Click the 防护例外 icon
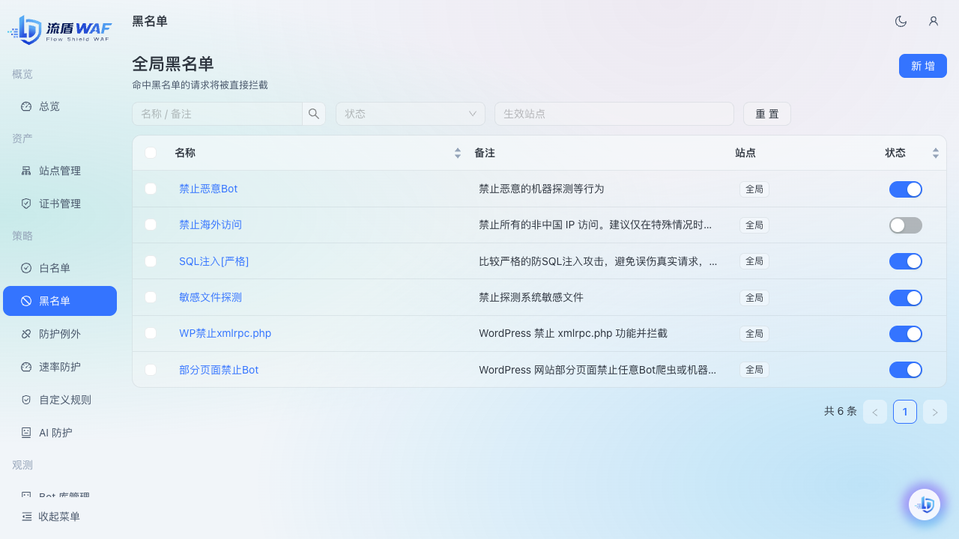Screen dimensions: 959x539 (26, 334)
